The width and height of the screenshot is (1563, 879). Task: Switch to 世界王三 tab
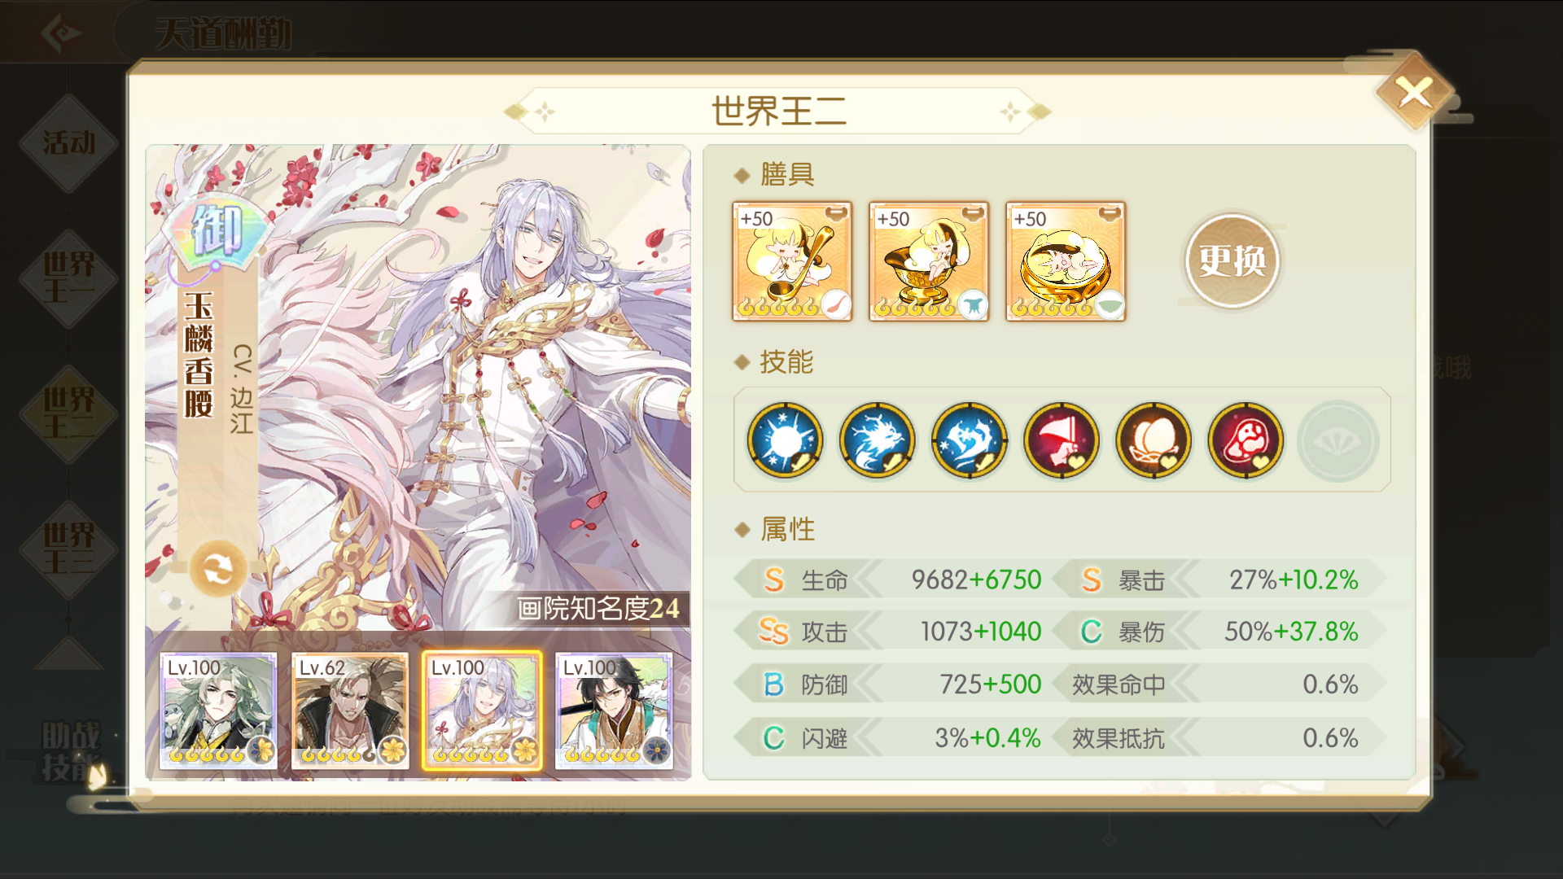[x=69, y=549]
